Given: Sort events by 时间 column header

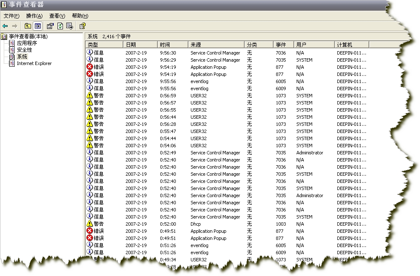Looking at the screenshot, I should 172,44.
